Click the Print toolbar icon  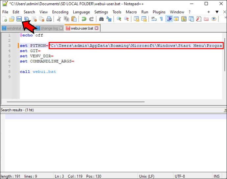click(49, 19)
